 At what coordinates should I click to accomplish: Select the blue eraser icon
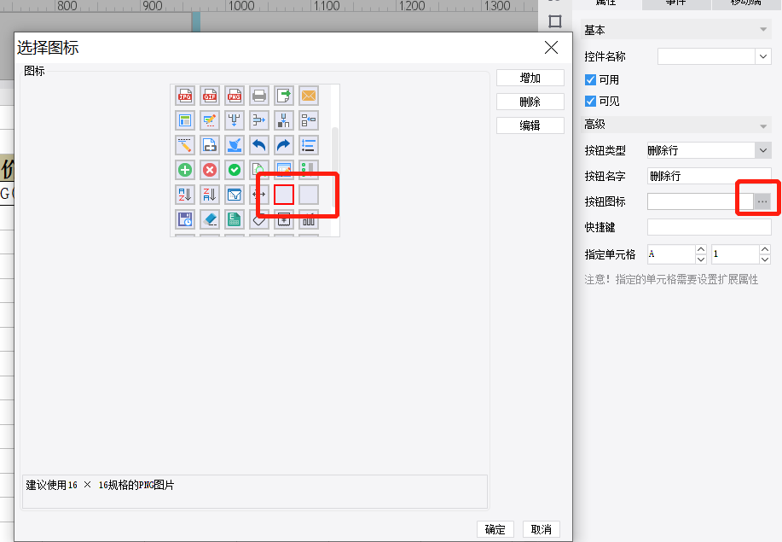(x=210, y=219)
